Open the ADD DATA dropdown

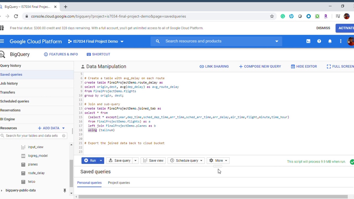coord(51,128)
